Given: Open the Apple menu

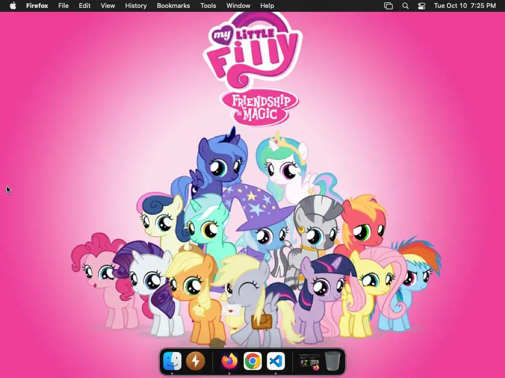Looking at the screenshot, I should (x=13, y=6).
